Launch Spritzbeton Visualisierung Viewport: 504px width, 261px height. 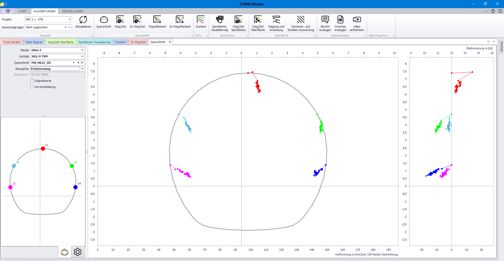[x=219, y=20]
